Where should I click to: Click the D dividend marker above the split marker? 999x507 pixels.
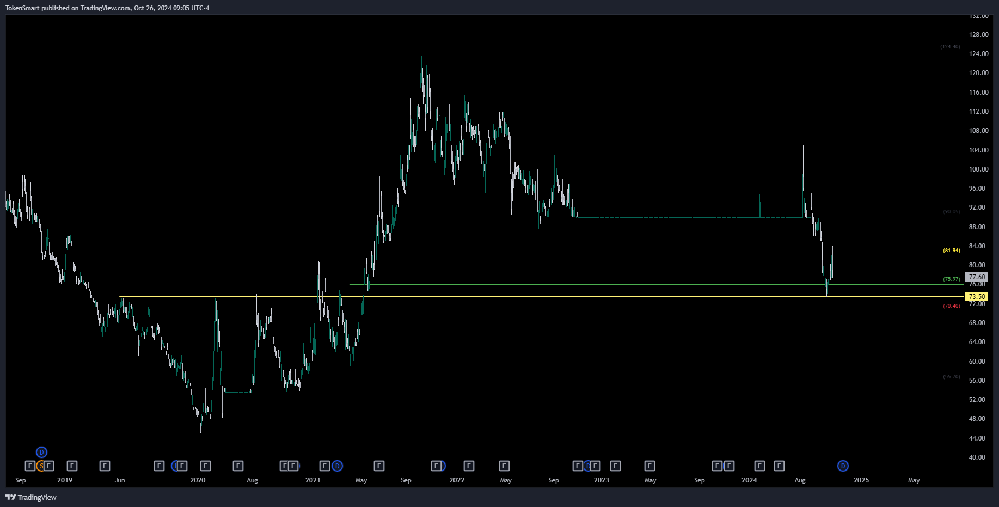[x=41, y=453]
